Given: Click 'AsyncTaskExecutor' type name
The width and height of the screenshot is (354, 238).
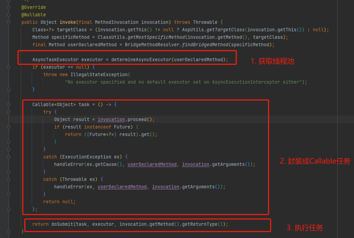Looking at the screenshot, I should tap(55, 60).
